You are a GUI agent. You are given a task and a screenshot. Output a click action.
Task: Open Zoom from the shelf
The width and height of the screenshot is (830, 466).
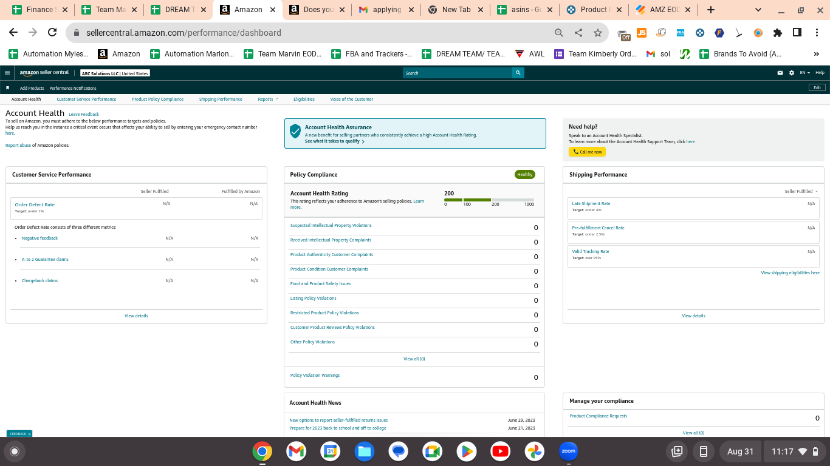pos(569,451)
